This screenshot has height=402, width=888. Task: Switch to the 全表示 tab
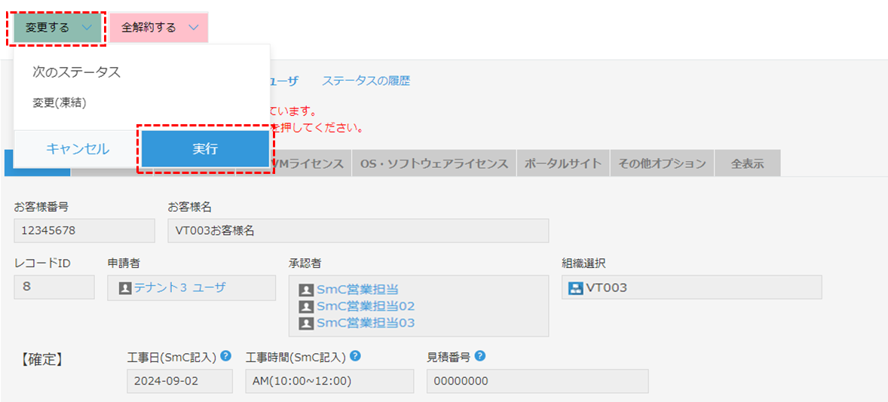click(x=748, y=164)
